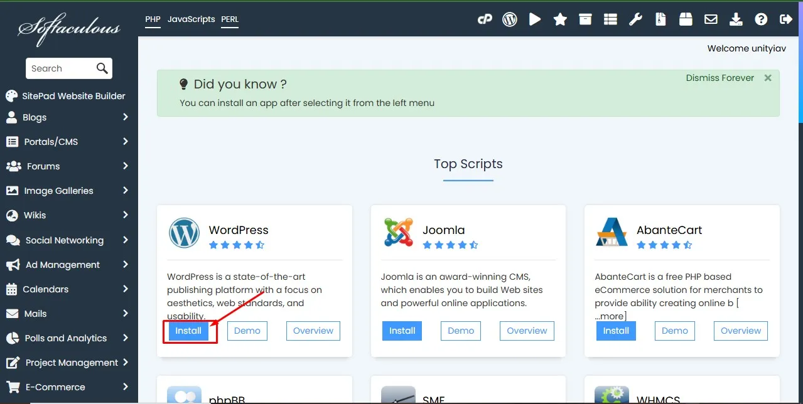Dismiss the Did you know tip forever

[719, 78]
